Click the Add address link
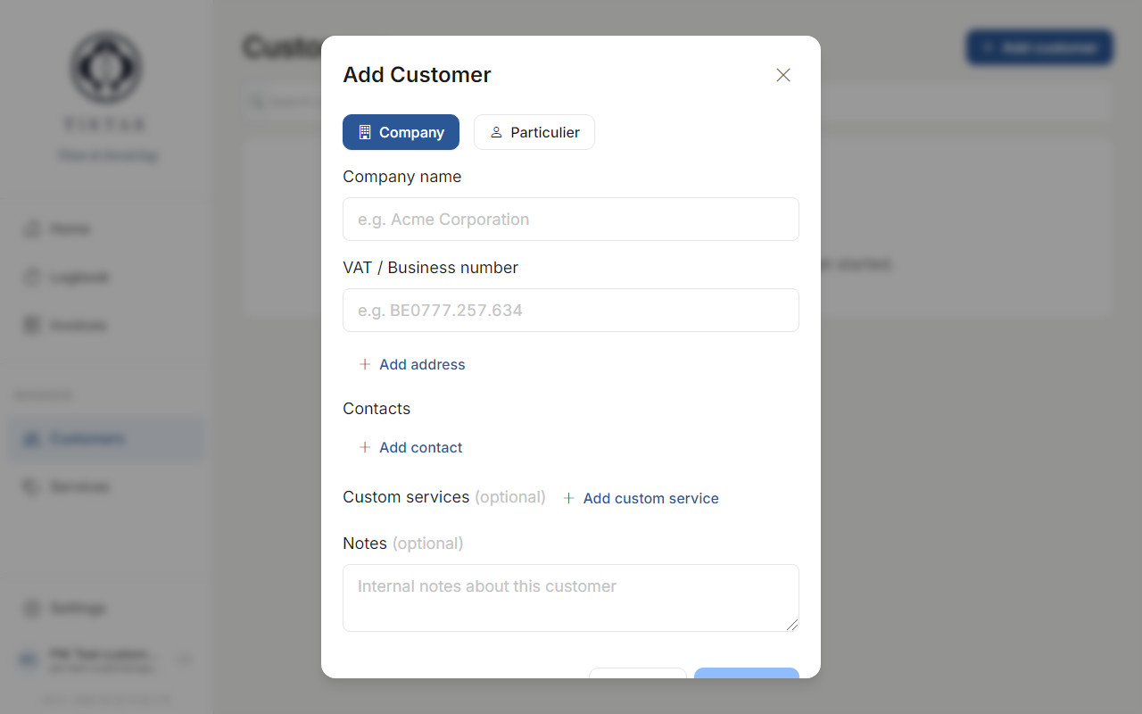 411,364
